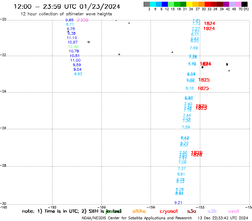Click the 11.00 wave height value
Image resolution: width=252 pixels, height=221 pixels.
75,60
